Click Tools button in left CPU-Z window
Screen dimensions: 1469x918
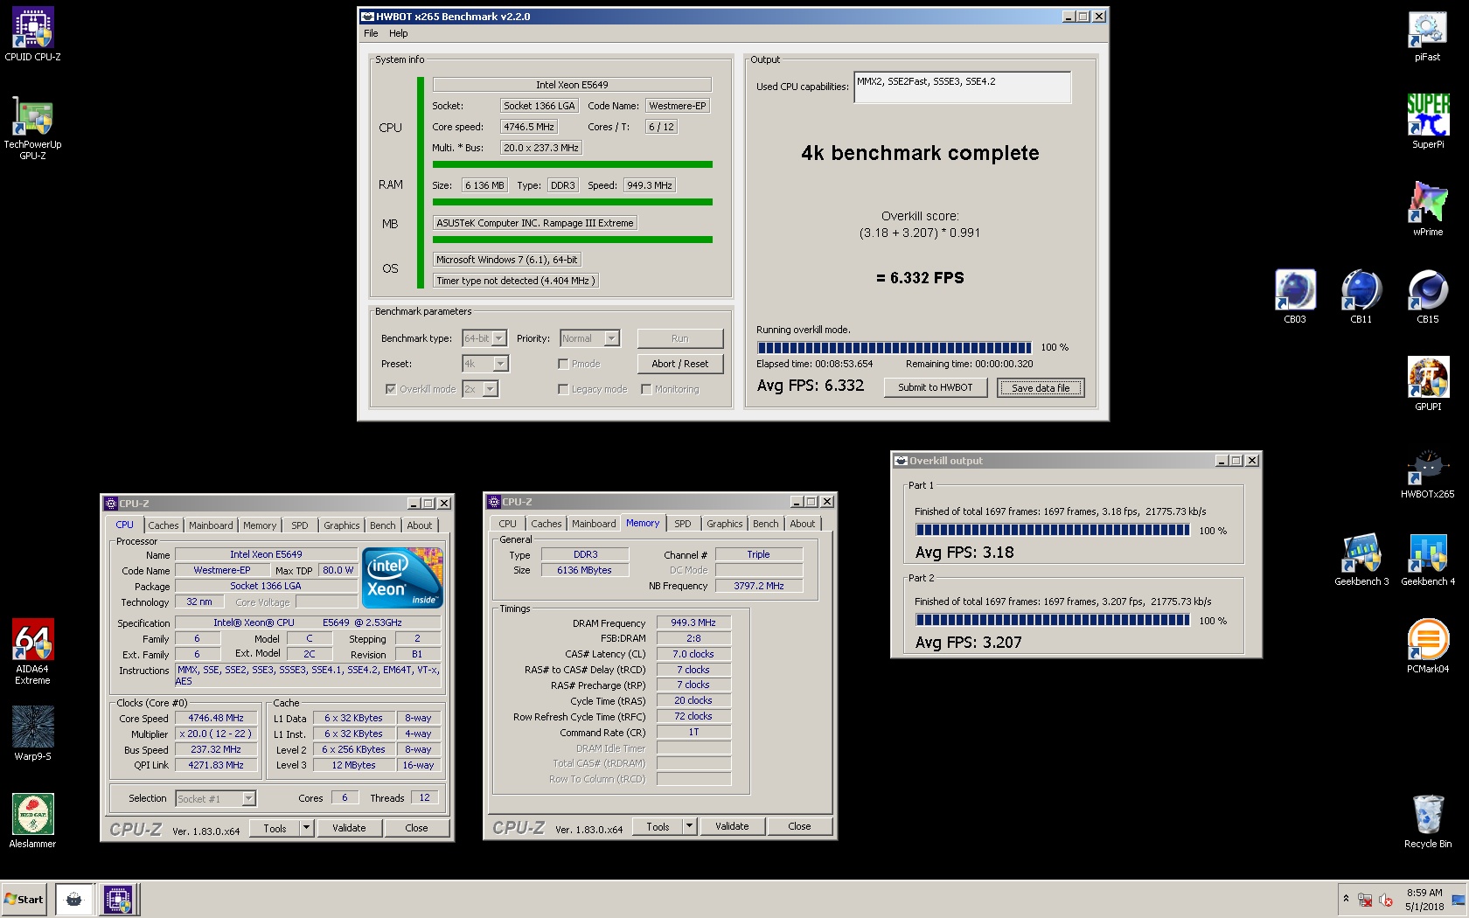[275, 828]
